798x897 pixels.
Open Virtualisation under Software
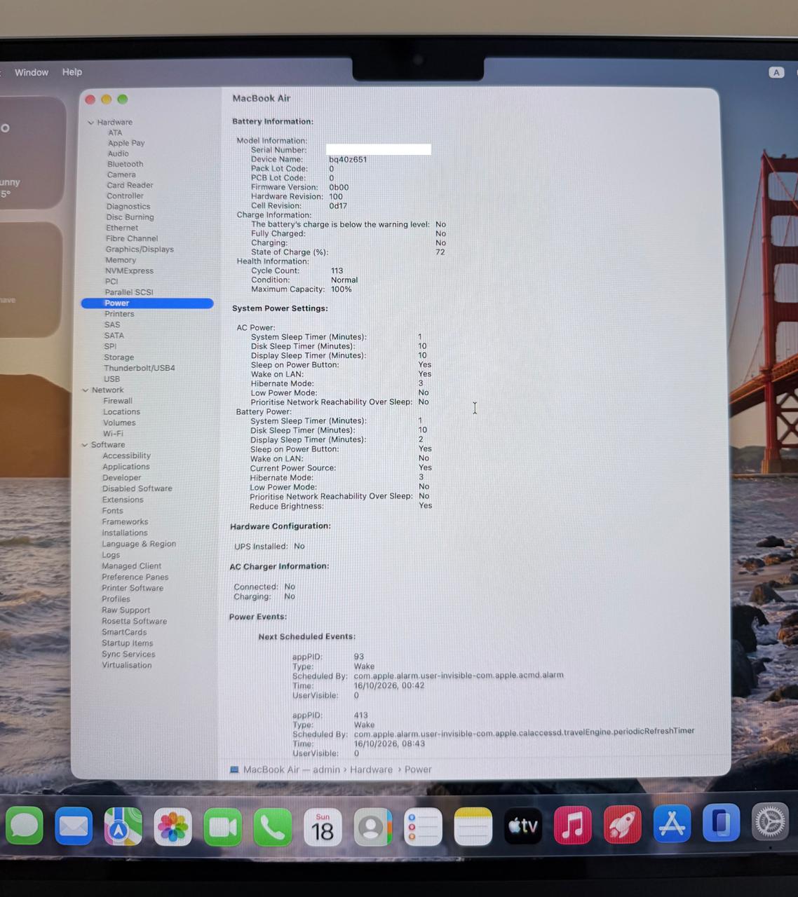tap(126, 665)
